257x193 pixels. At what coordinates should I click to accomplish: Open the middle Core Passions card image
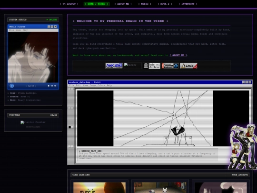160,188
